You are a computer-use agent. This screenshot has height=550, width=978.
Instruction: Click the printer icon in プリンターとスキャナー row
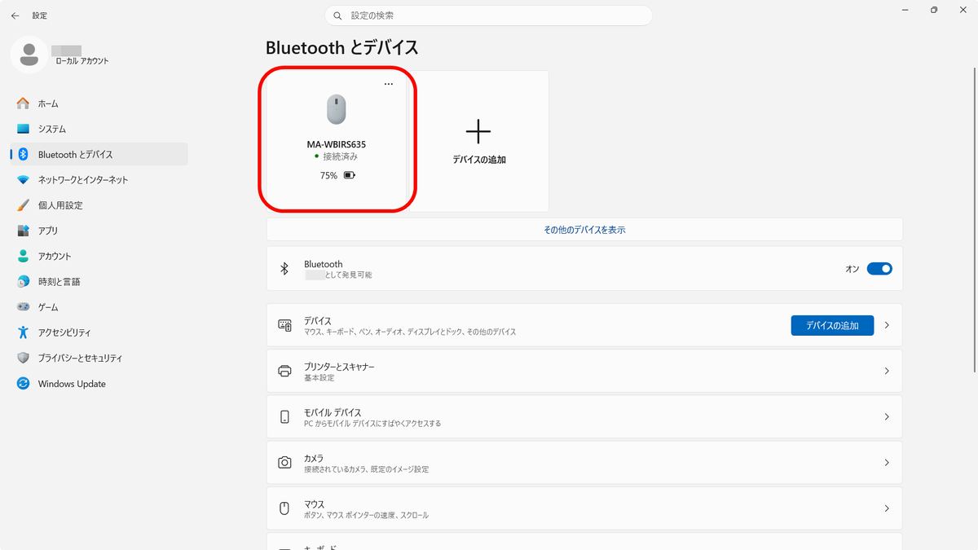(284, 371)
